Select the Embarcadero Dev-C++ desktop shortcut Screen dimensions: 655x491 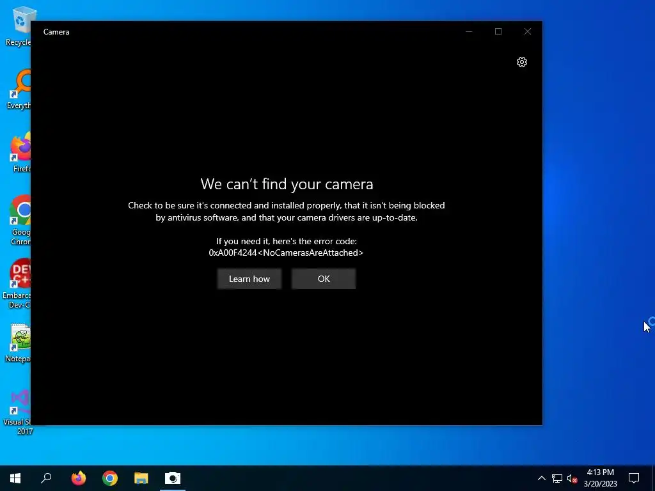pos(17,284)
